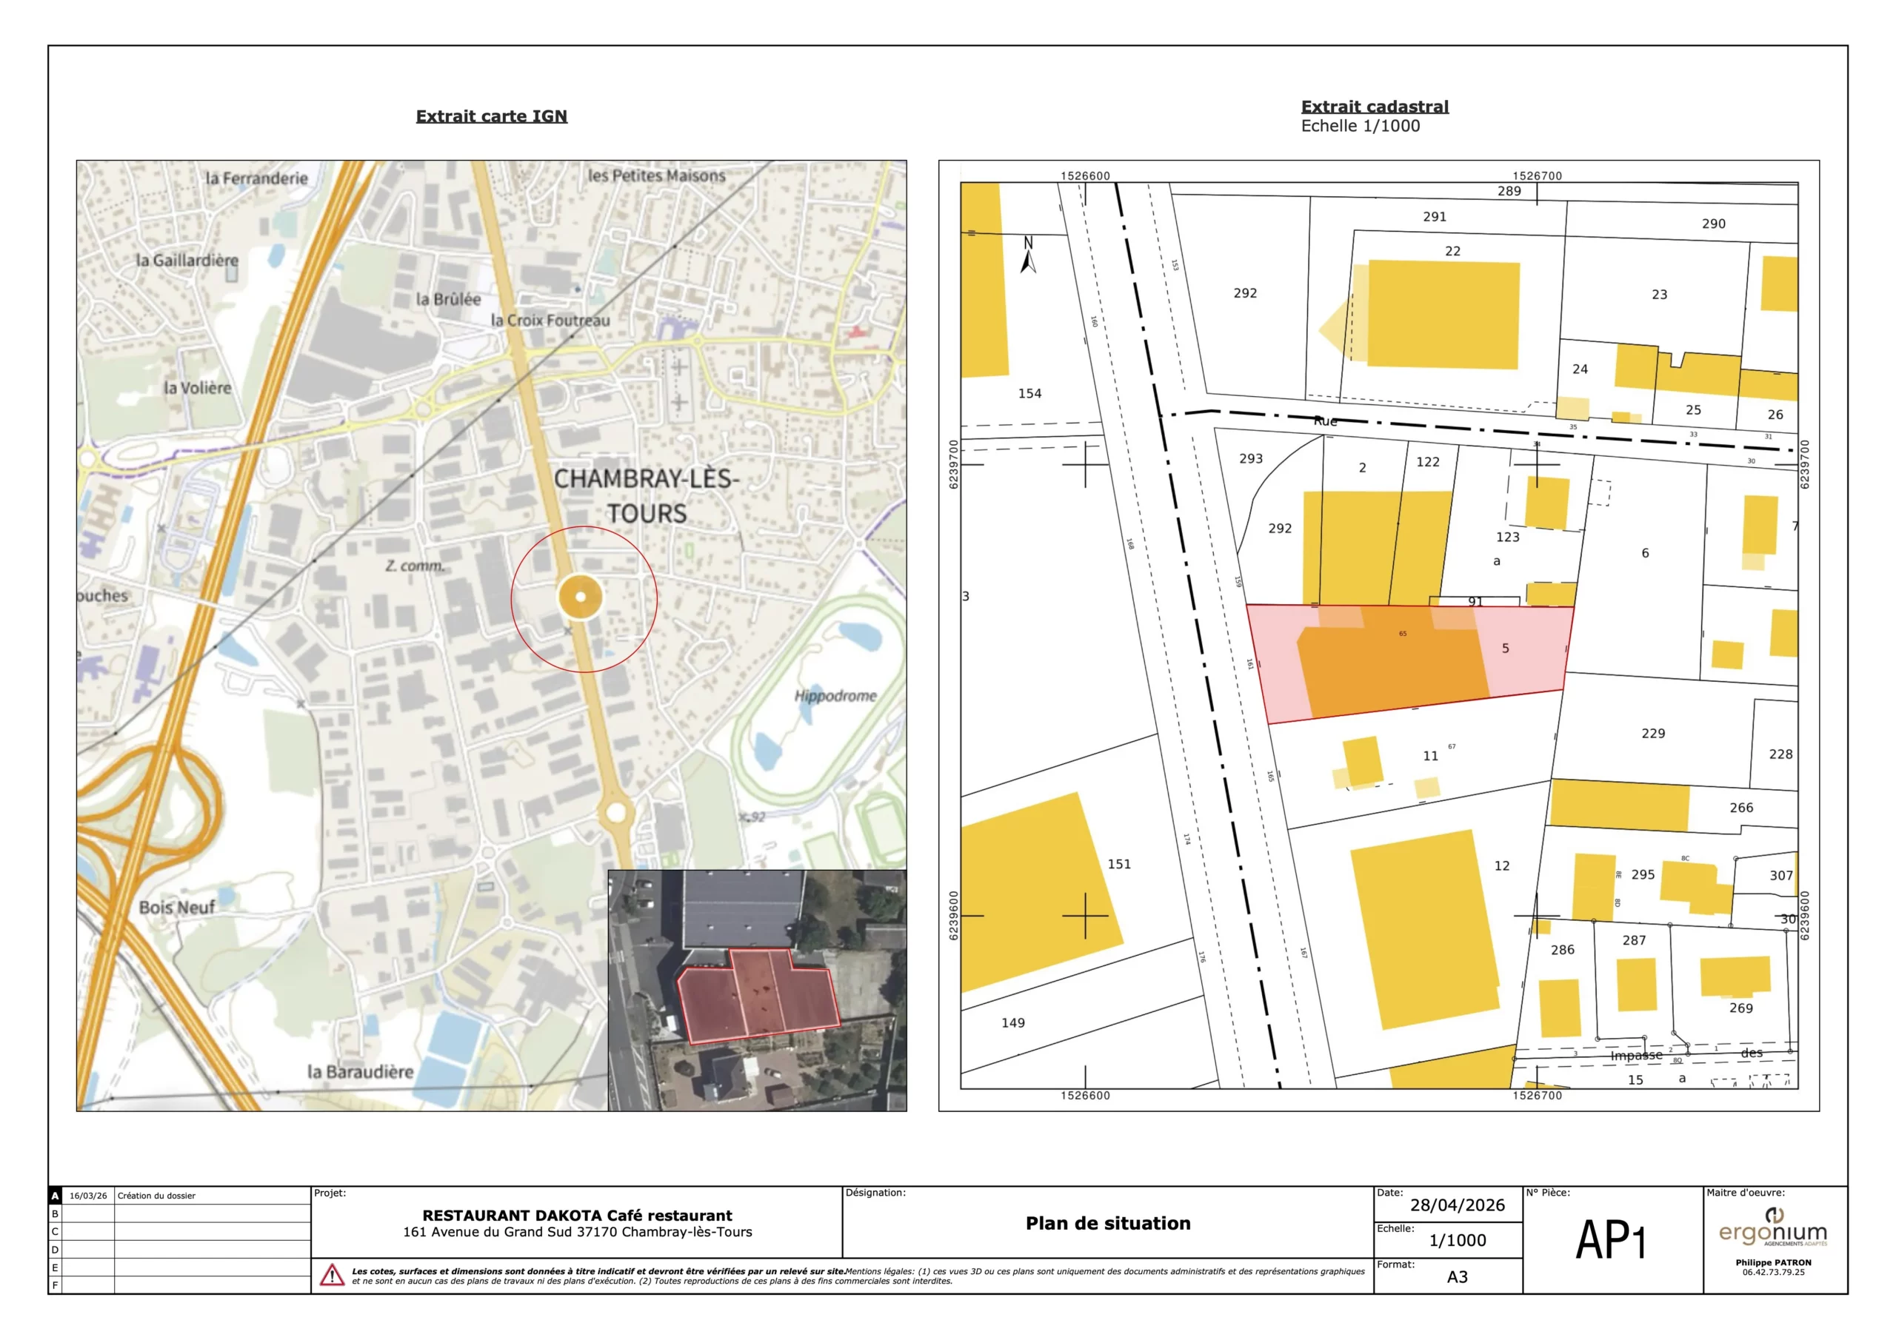Click the 'les Petites Maisons' map label
Viewport: 1896px width, 1340px height.
pyautogui.click(x=656, y=176)
